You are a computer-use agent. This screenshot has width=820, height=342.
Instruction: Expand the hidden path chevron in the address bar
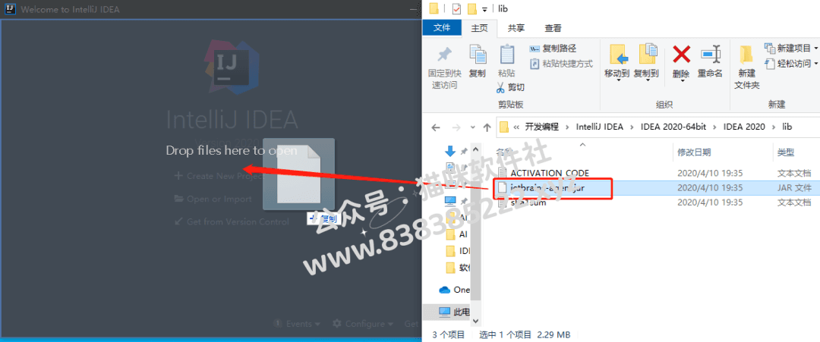pyautogui.click(x=517, y=127)
